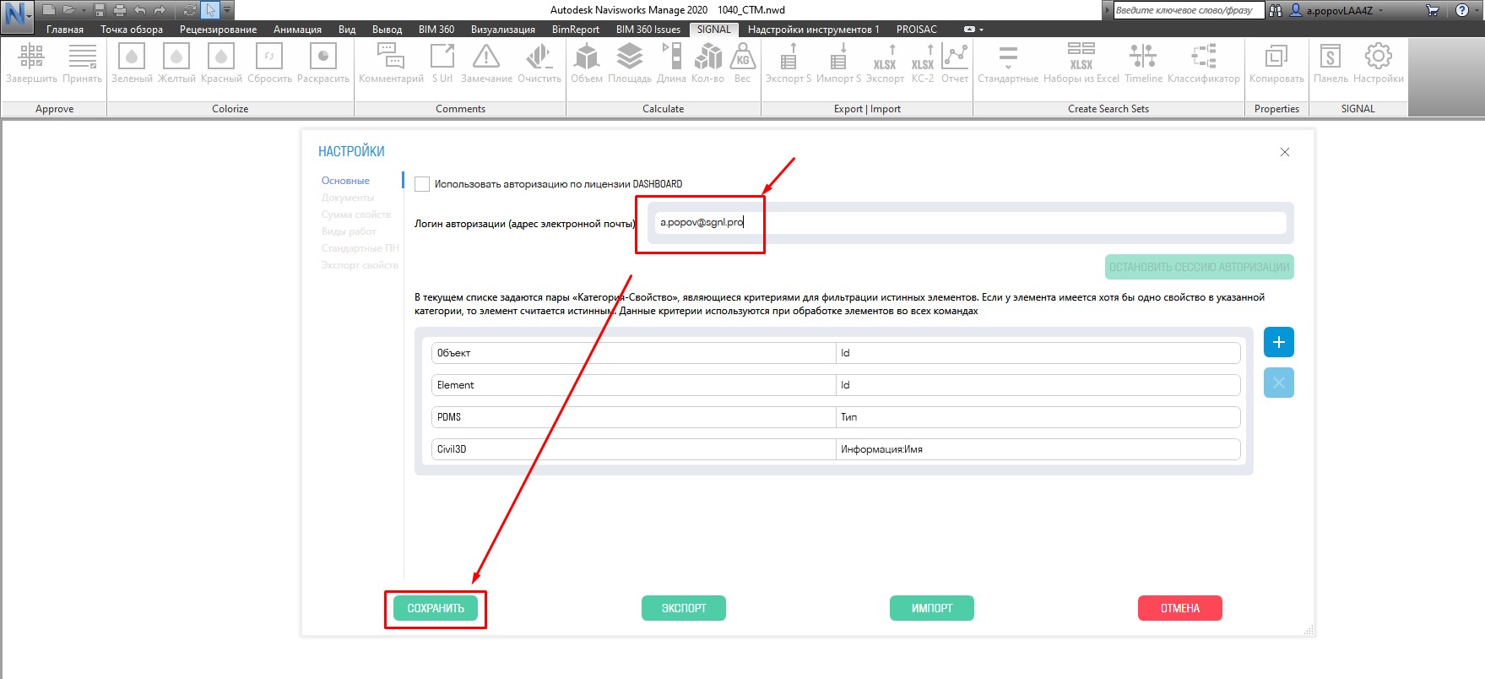Click the Объект category cell
Viewport: 1485px width, 679px height.
coord(633,353)
